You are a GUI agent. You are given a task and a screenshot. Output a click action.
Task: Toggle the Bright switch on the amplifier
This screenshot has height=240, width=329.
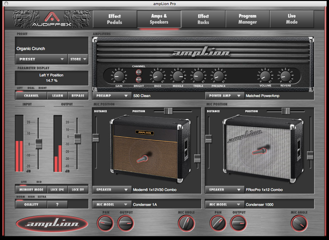click(139, 79)
